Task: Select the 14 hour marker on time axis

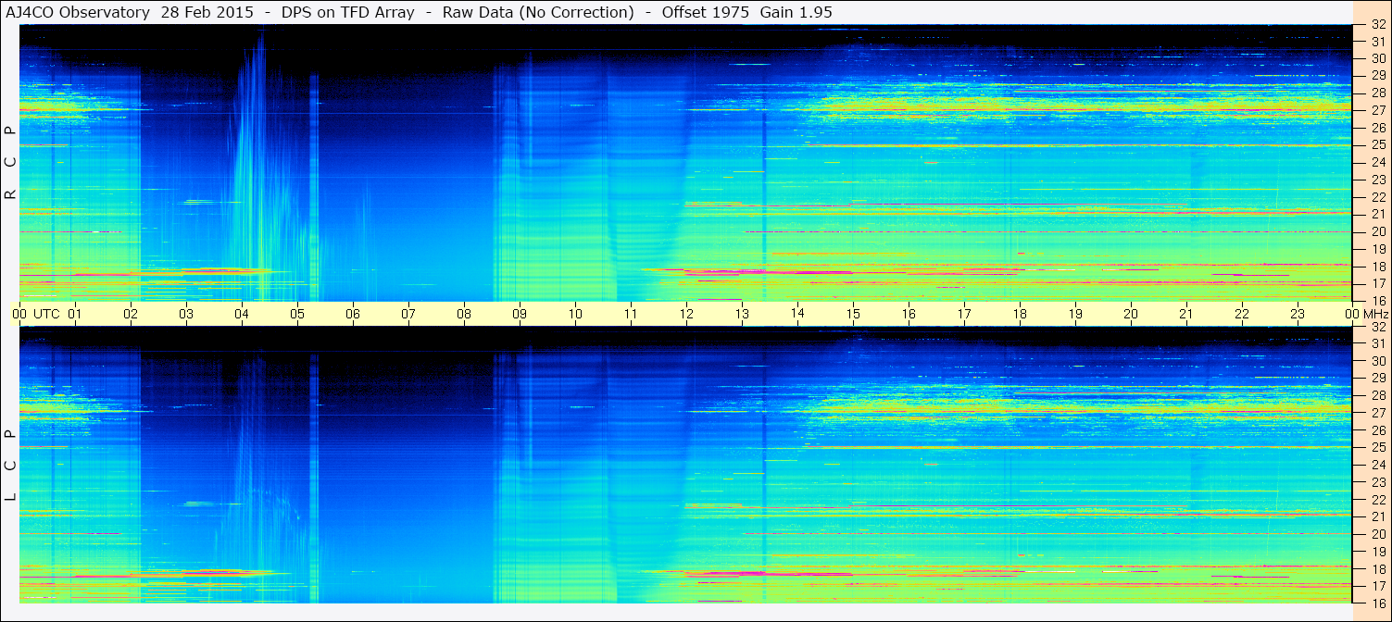Action: [797, 313]
